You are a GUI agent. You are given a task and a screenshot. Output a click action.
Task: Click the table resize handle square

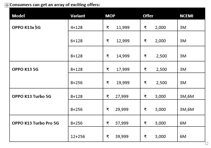click(x=207, y=143)
